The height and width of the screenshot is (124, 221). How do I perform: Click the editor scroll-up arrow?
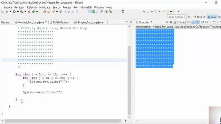[x=129, y=27]
